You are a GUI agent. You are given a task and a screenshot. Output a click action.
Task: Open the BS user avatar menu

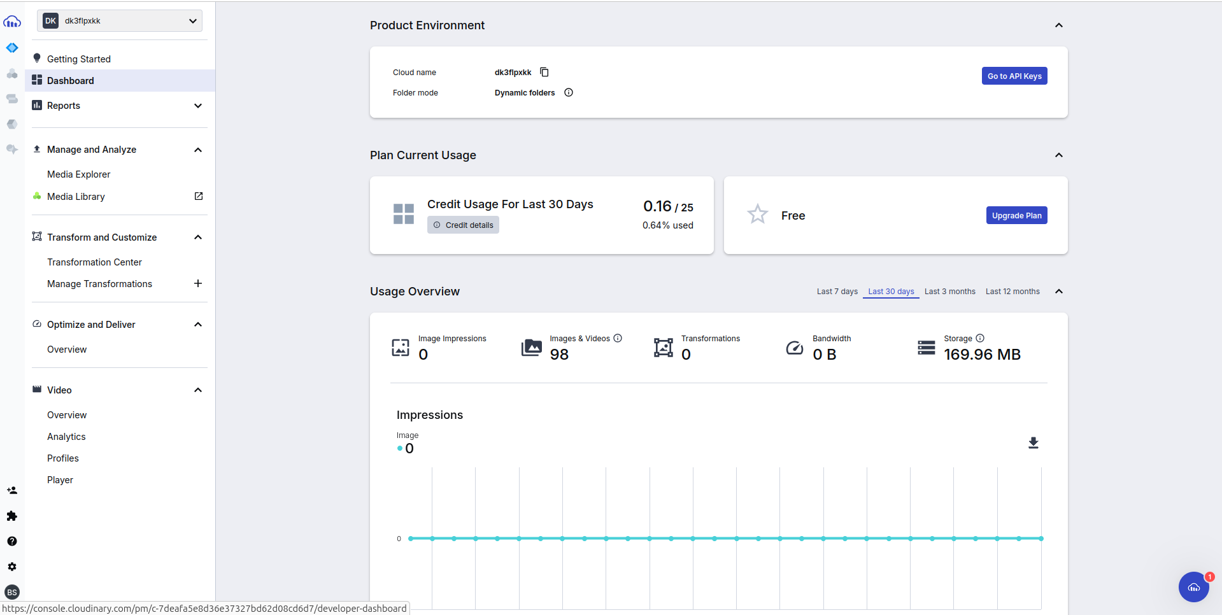(12, 592)
